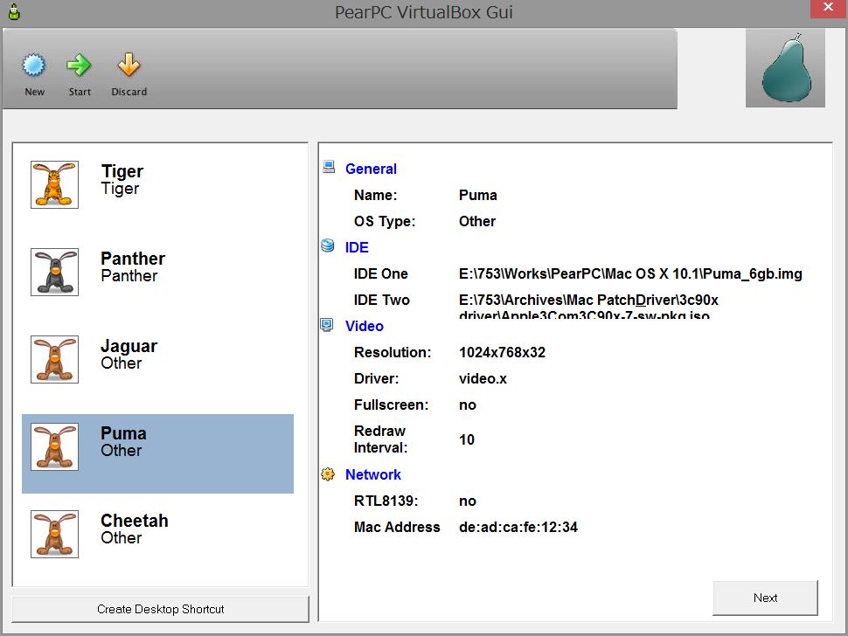The image size is (848, 636).
Task: Select the Panther rabbit thumbnail
Action: (54, 272)
